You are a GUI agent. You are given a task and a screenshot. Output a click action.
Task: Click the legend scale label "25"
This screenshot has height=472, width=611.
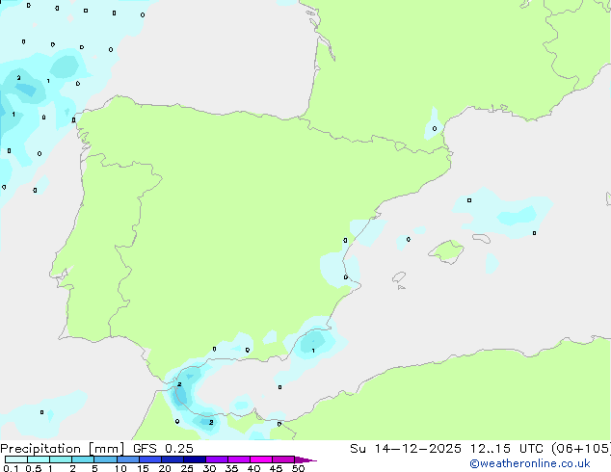[187, 468]
